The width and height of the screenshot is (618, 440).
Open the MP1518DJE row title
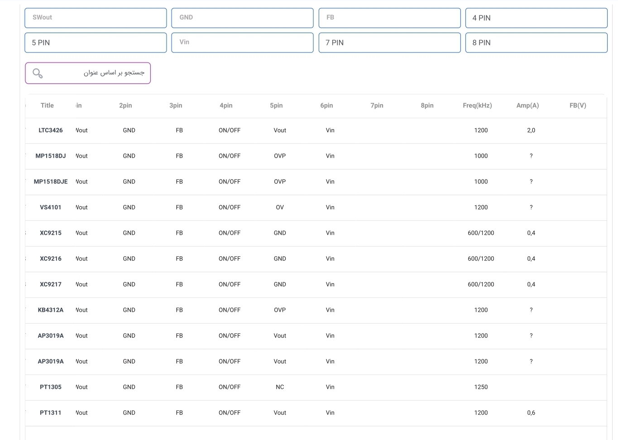point(51,182)
